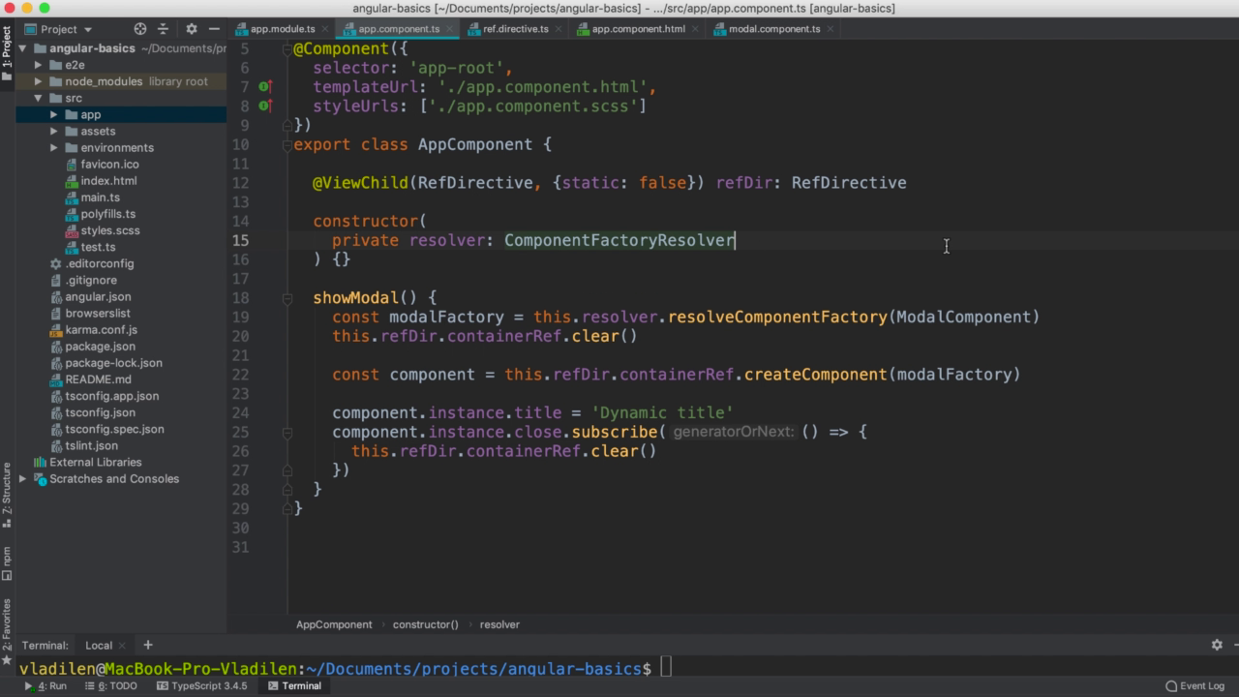1239x697 pixels.
Task: Fold the AppComponent class at line 10
Action: (287, 145)
